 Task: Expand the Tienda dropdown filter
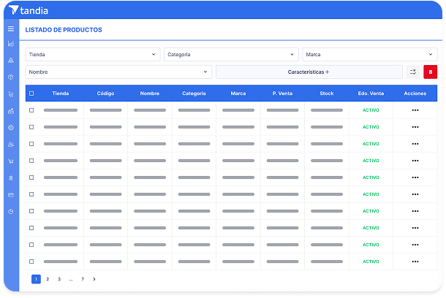coord(93,55)
